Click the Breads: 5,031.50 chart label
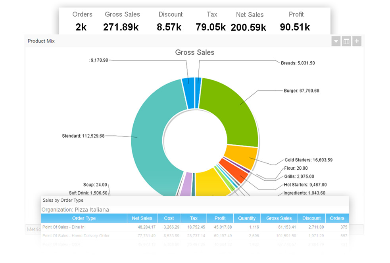The image size is (390, 263). click(x=298, y=63)
